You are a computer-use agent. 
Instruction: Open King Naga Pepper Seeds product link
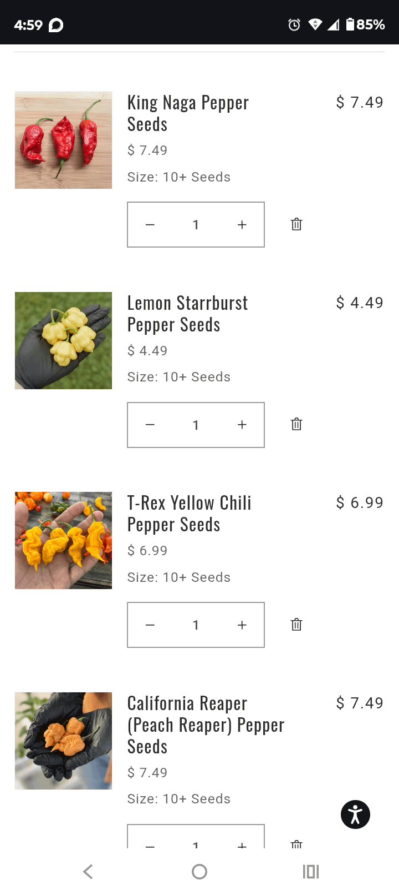point(188,113)
